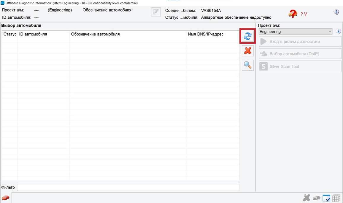Click the gray car icon in status bar

[317, 198]
